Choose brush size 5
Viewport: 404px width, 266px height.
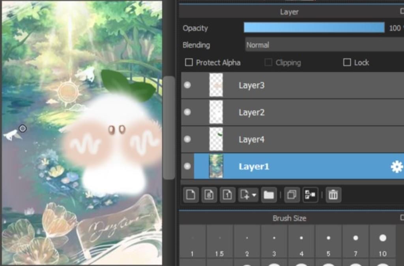point(329,242)
